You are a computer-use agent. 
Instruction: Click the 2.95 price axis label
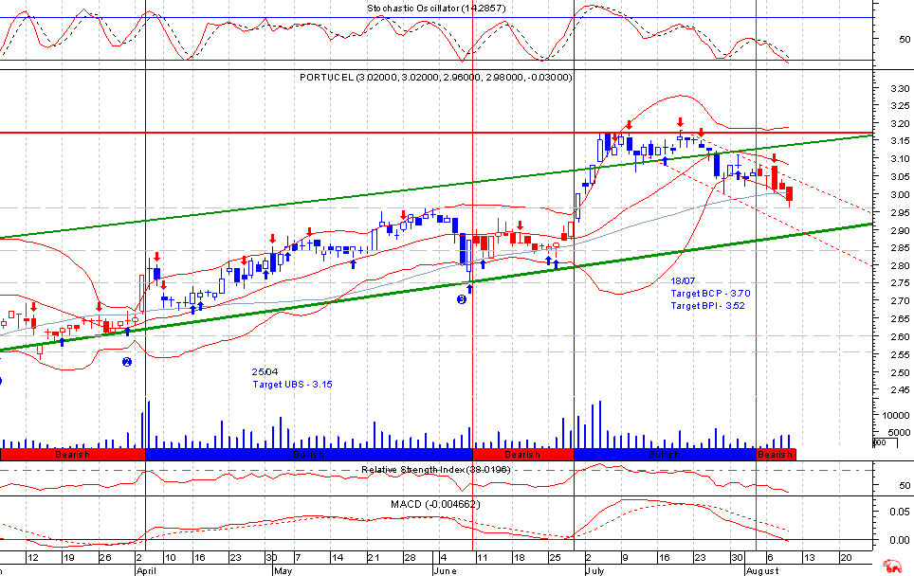[900, 213]
